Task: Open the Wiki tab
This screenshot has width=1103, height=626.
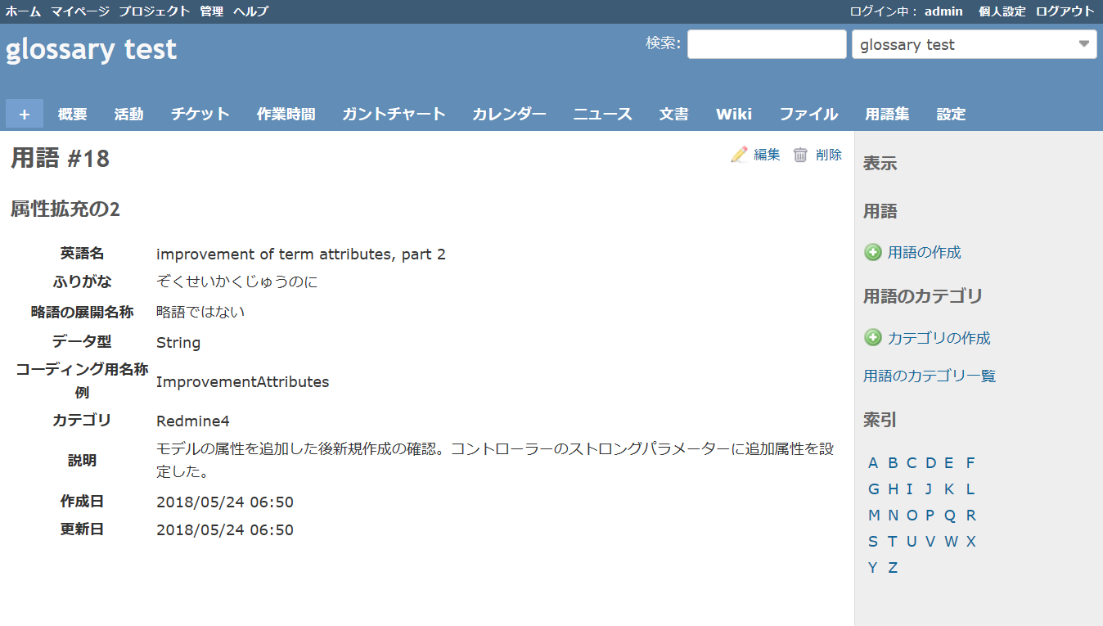Action: (x=734, y=114)
